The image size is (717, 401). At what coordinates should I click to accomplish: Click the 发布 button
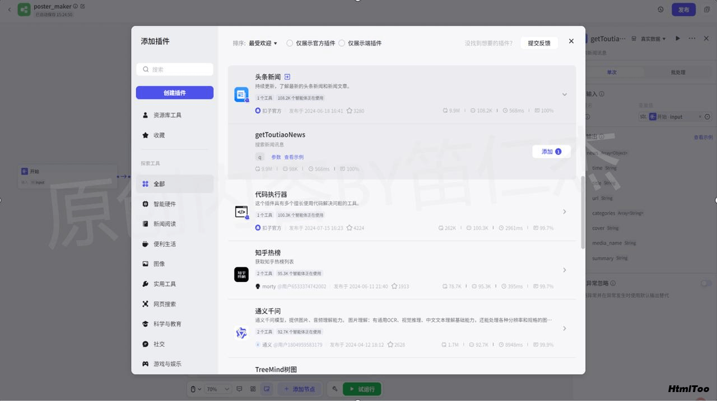(x=684, y=10)
